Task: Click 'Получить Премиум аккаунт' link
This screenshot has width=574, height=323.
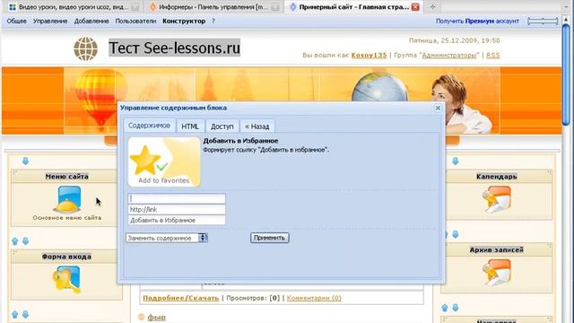Action: tap(477, 22)
